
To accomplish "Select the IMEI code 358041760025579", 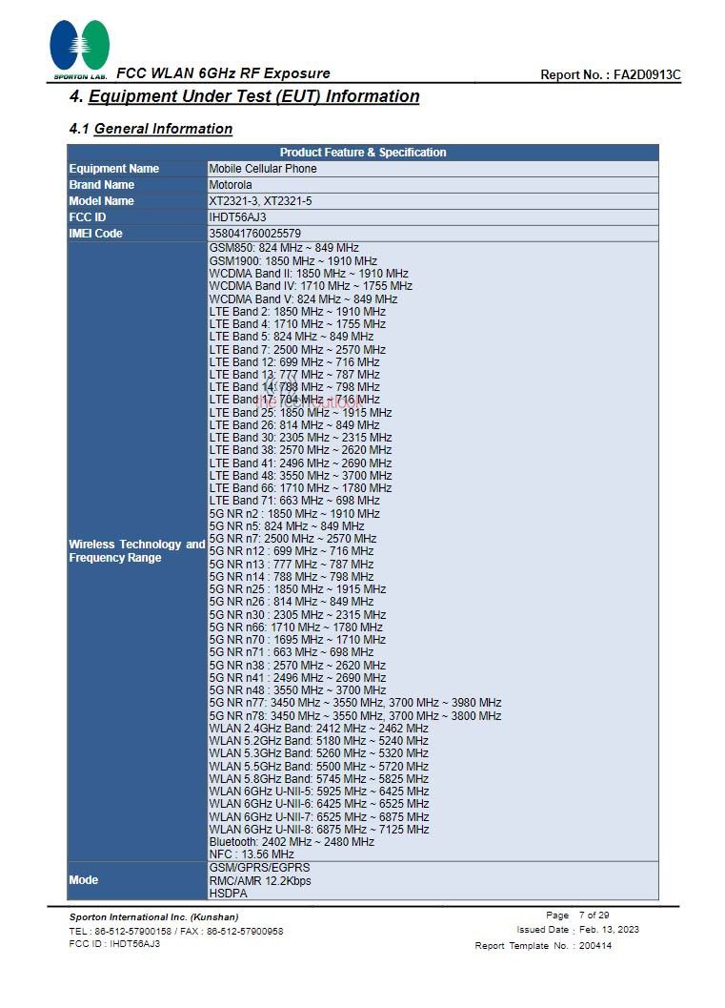I will coord(255,234).
